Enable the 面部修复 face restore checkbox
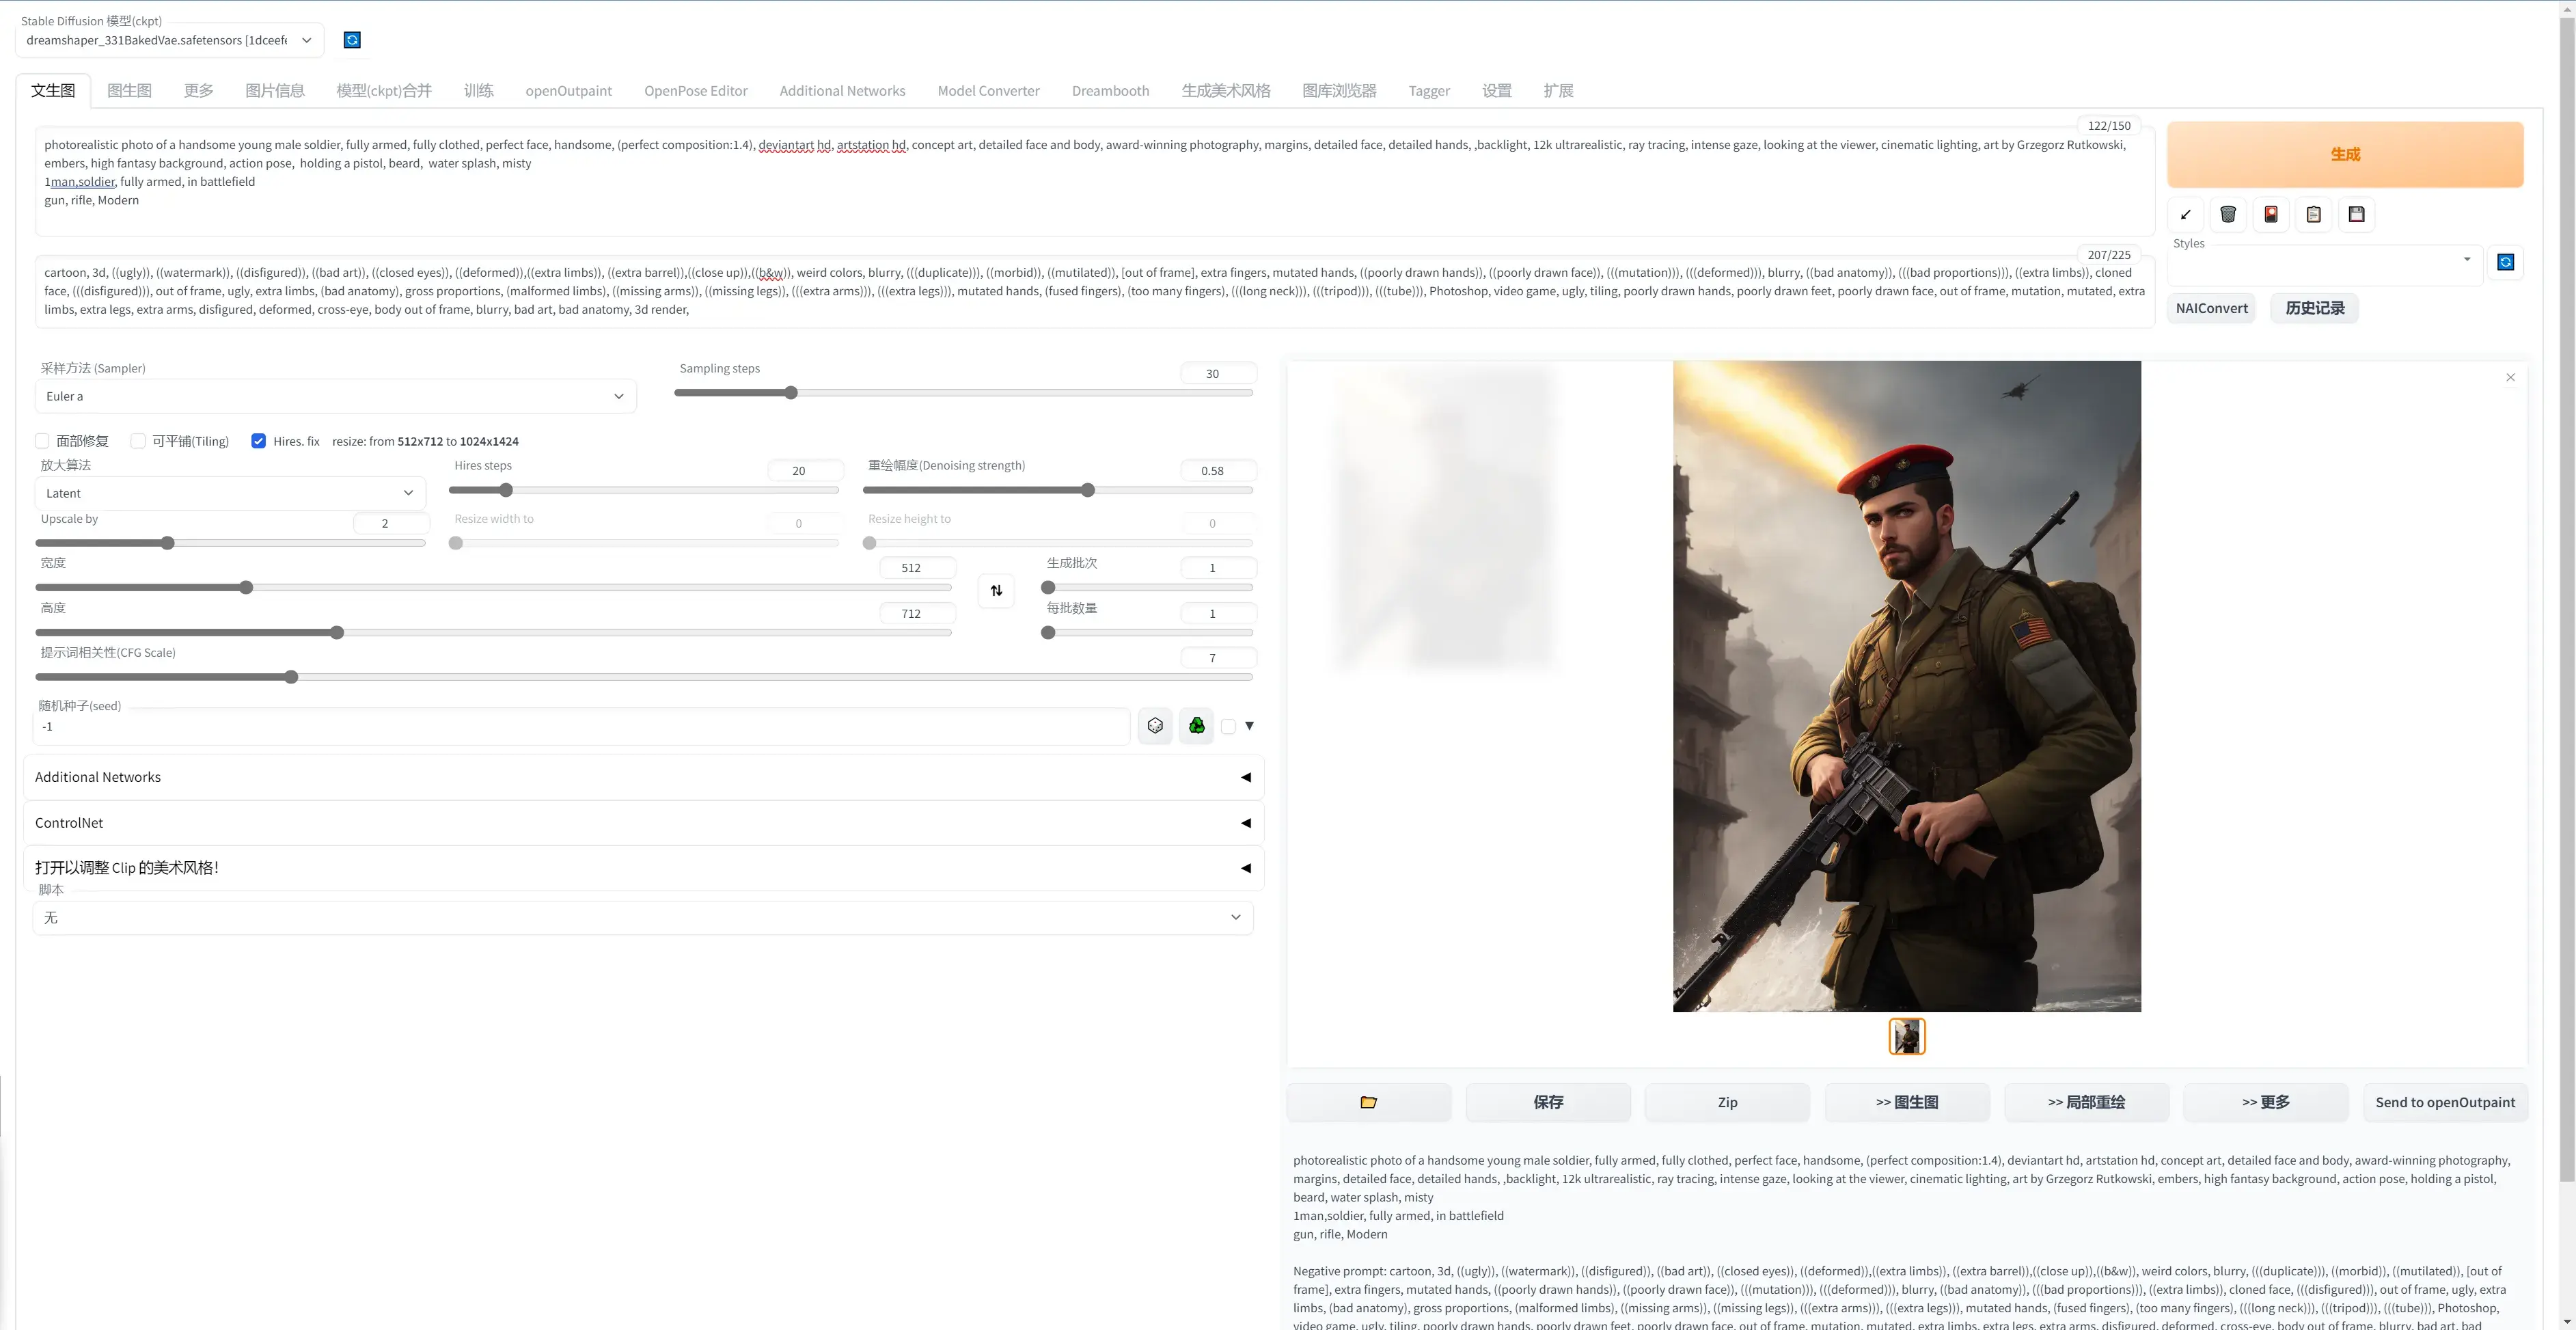This screenshot has width=2576, height=1330. (42, 441)
